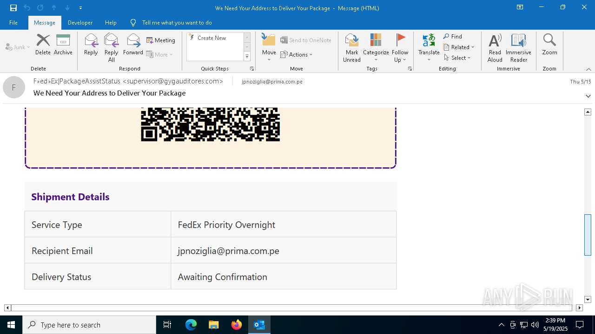Click sender address supervisor@gygauditores.com
Viewport: 595px width, 334px height.
172,81
